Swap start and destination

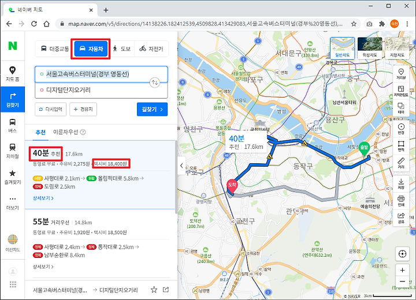(x=155, y=82)
